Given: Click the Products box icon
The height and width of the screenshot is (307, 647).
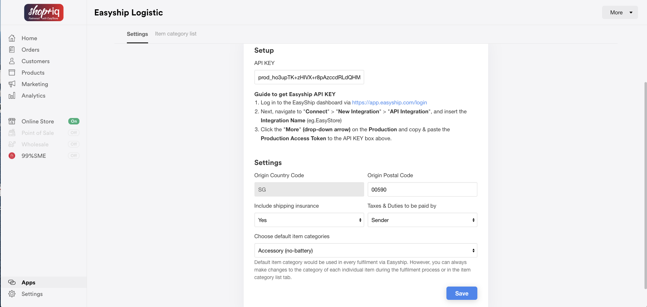Looking at the screenshot, I should click(x=12, y=72).
